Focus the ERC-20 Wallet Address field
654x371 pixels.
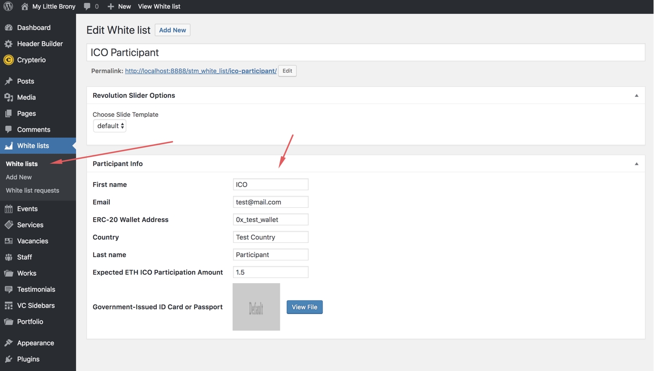pyautogui.click(x=270, y=220)
